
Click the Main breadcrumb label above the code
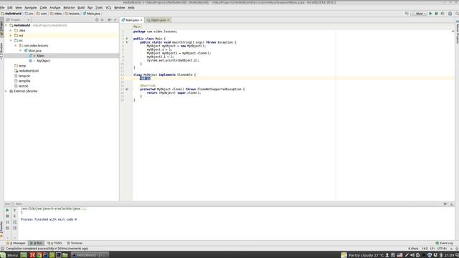[x=137, y=27]
